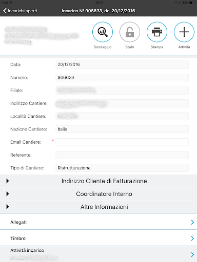Screen dimensions: 197x262
Task: Tap the Stato unlock padlock icon
Action: pos(130,32)
